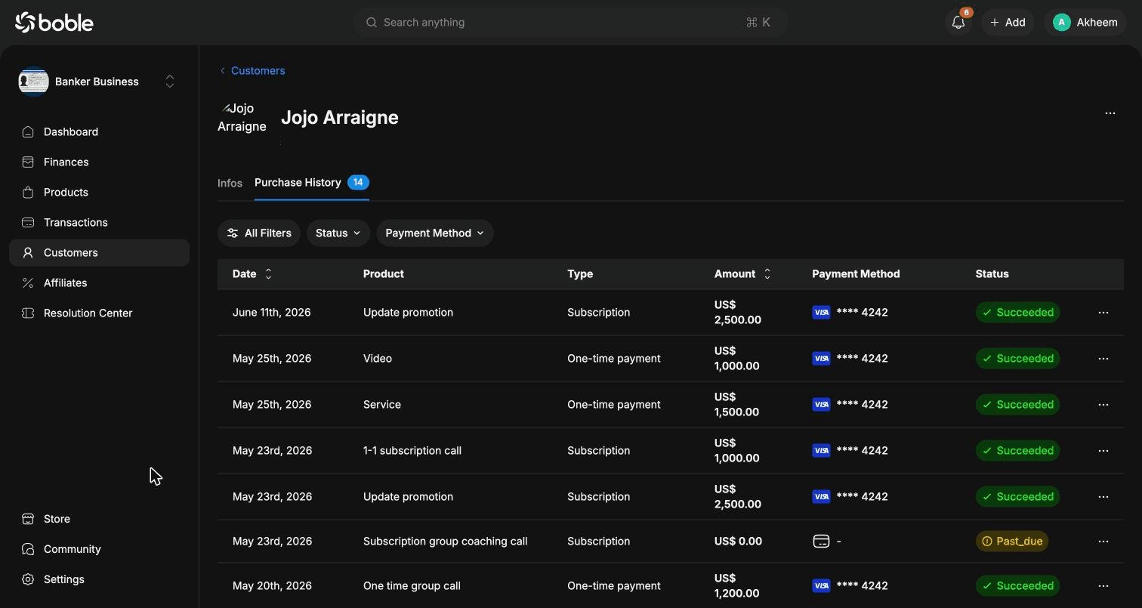Open row menu for 1-1 subscription call
Image resolution: width=1142 pixels, height=608 pixels.
click(x=1103, y=451)
